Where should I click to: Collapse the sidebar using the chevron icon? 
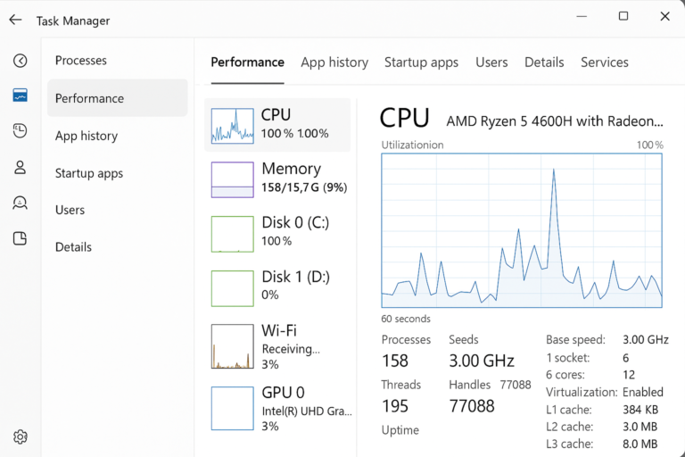click(x=20, y=61)
